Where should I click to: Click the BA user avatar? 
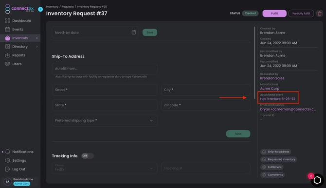coord(7,182)
